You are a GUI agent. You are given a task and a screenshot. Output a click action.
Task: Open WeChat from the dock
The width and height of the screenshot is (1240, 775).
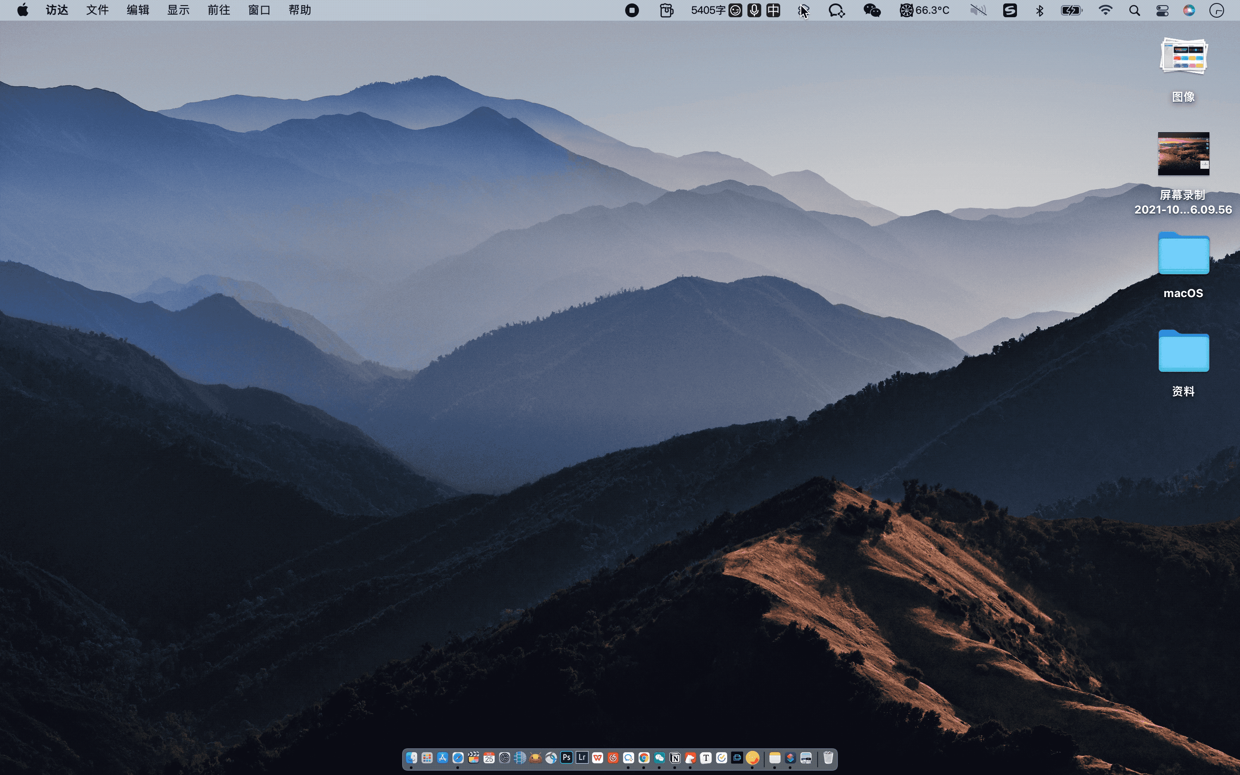point(660,757)
